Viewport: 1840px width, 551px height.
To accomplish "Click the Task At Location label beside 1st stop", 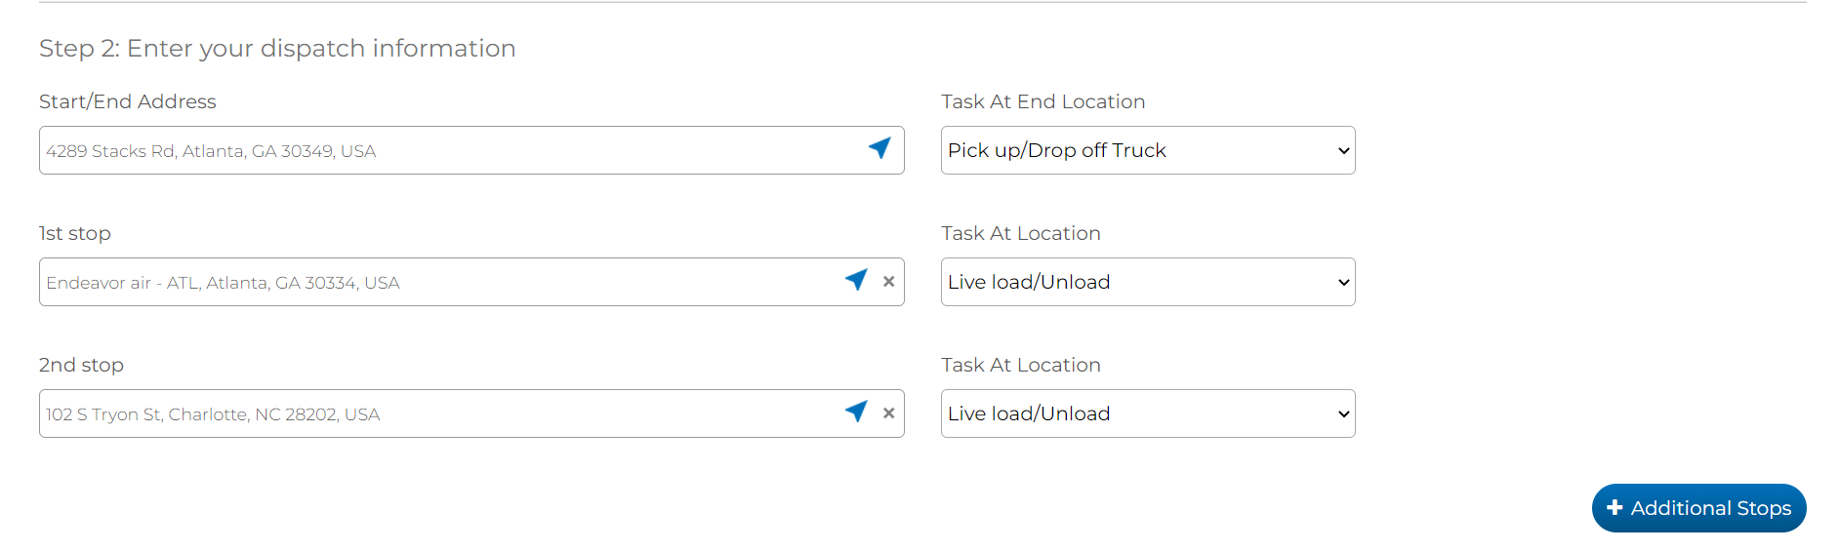I will [1020, 233].
